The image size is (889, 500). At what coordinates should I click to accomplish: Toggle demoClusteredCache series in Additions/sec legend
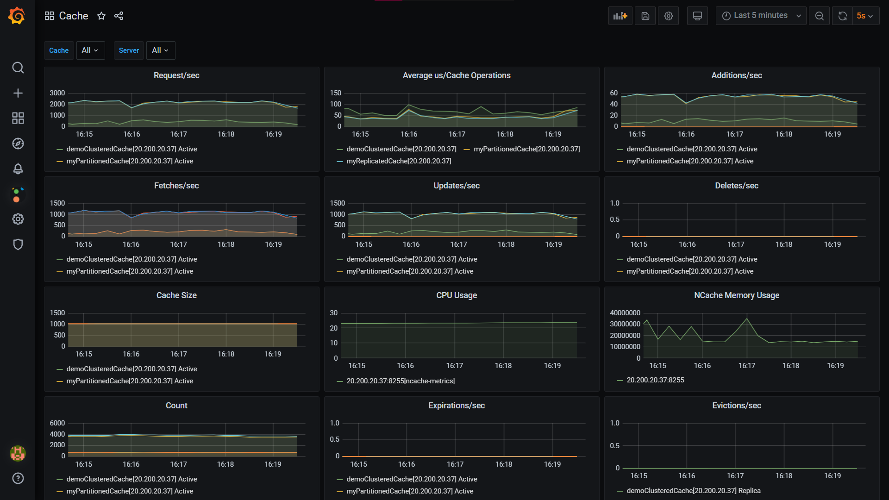pyautogui.click(x=692, y=149)
